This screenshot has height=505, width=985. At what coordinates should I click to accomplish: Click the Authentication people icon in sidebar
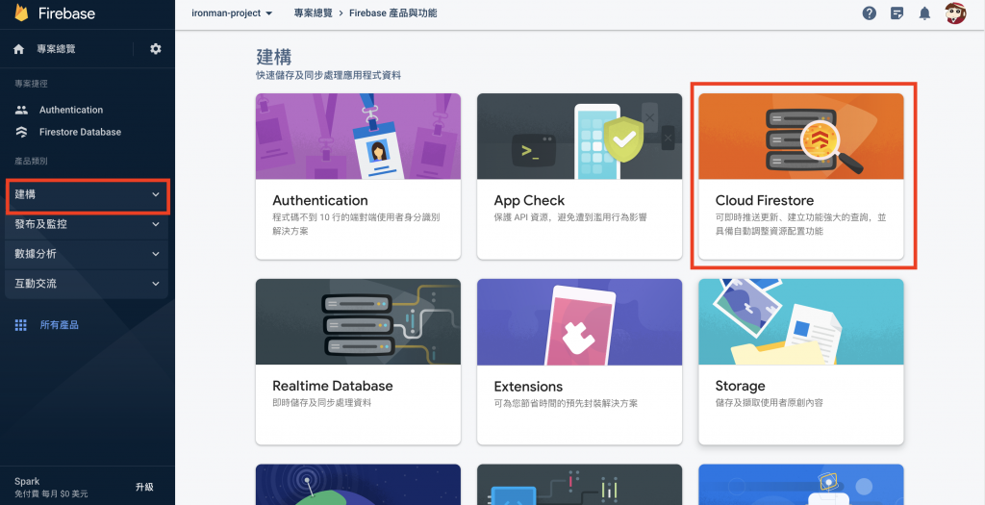pos(21,110)
